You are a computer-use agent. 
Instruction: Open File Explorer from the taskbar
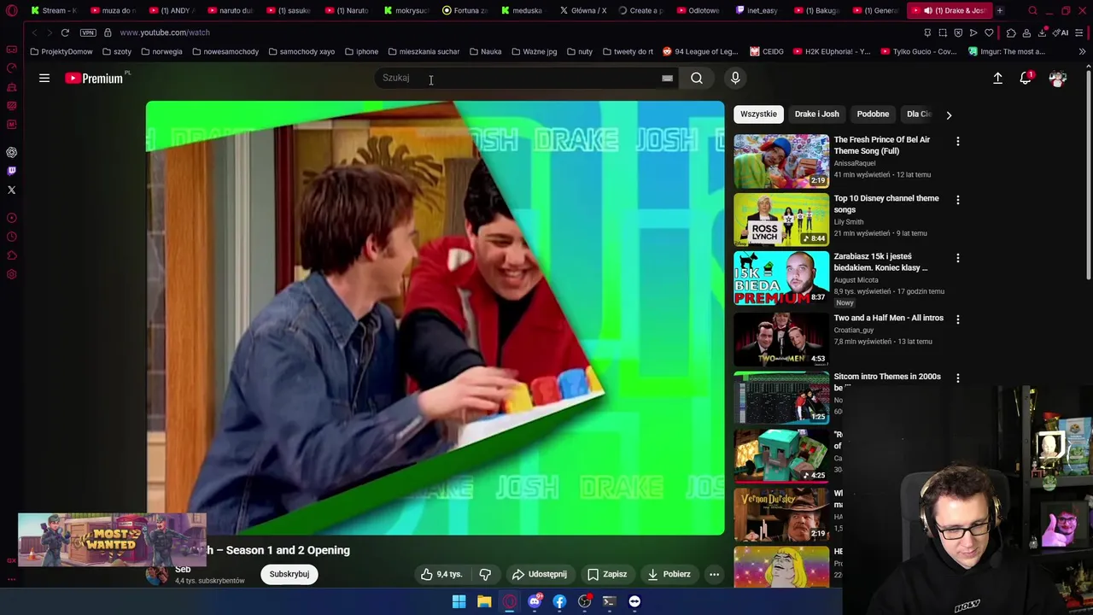[484, 601]
